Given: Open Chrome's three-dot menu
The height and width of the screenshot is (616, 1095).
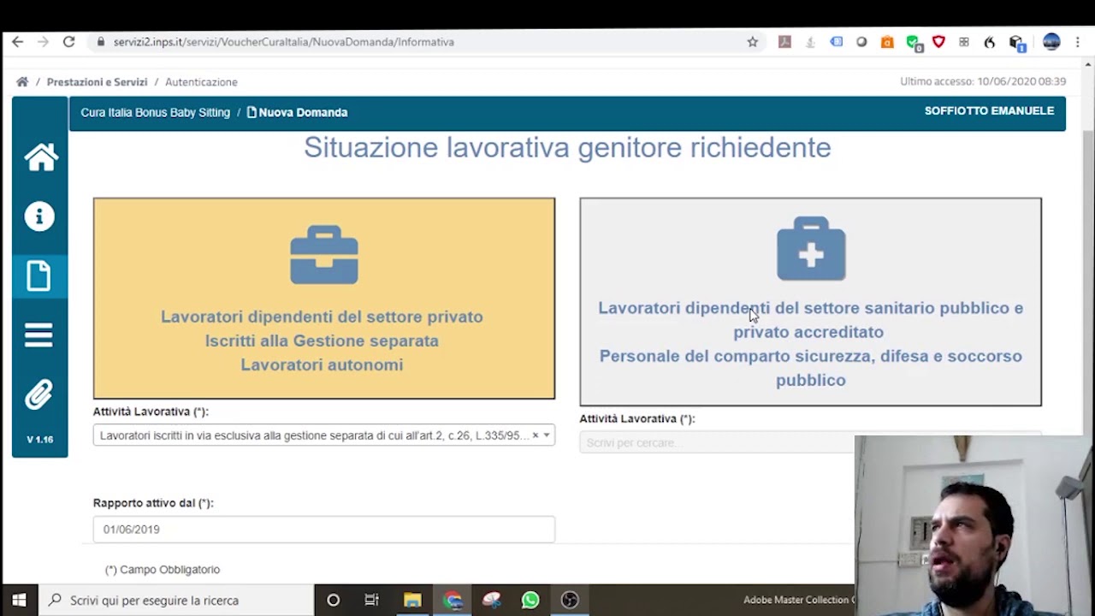Looking at the screenshot, I should point(1078,42).
